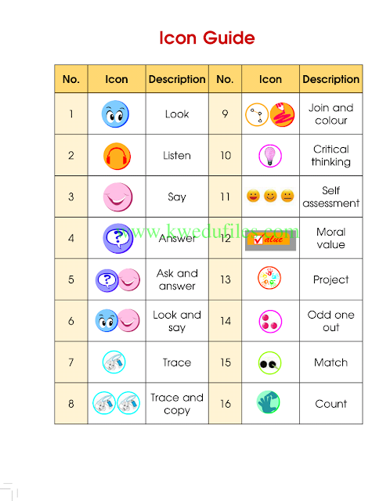The width and height of the screenshot is (390, 501).
Task: Click the Icon Guide title
Action: pyautogui.click(x=208, y=38)
